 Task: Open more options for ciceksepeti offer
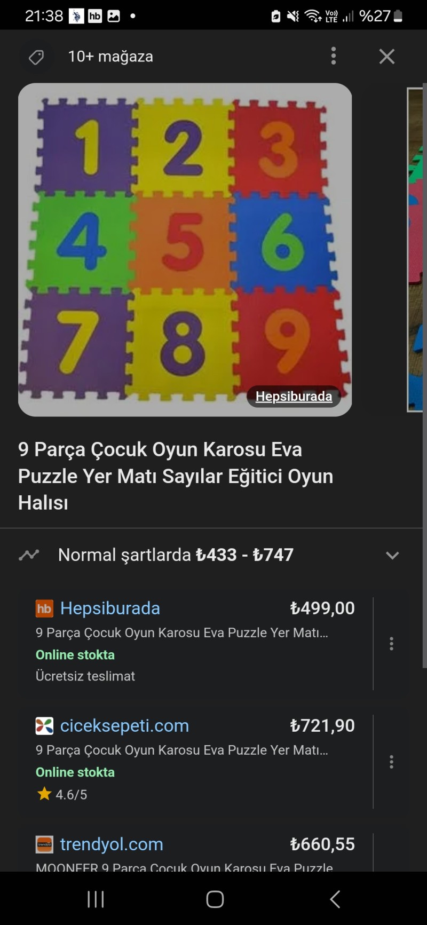[391, 762]
